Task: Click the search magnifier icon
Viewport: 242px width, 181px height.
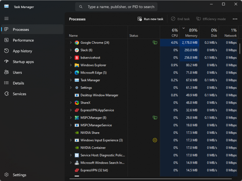Action: click(81, 7)
